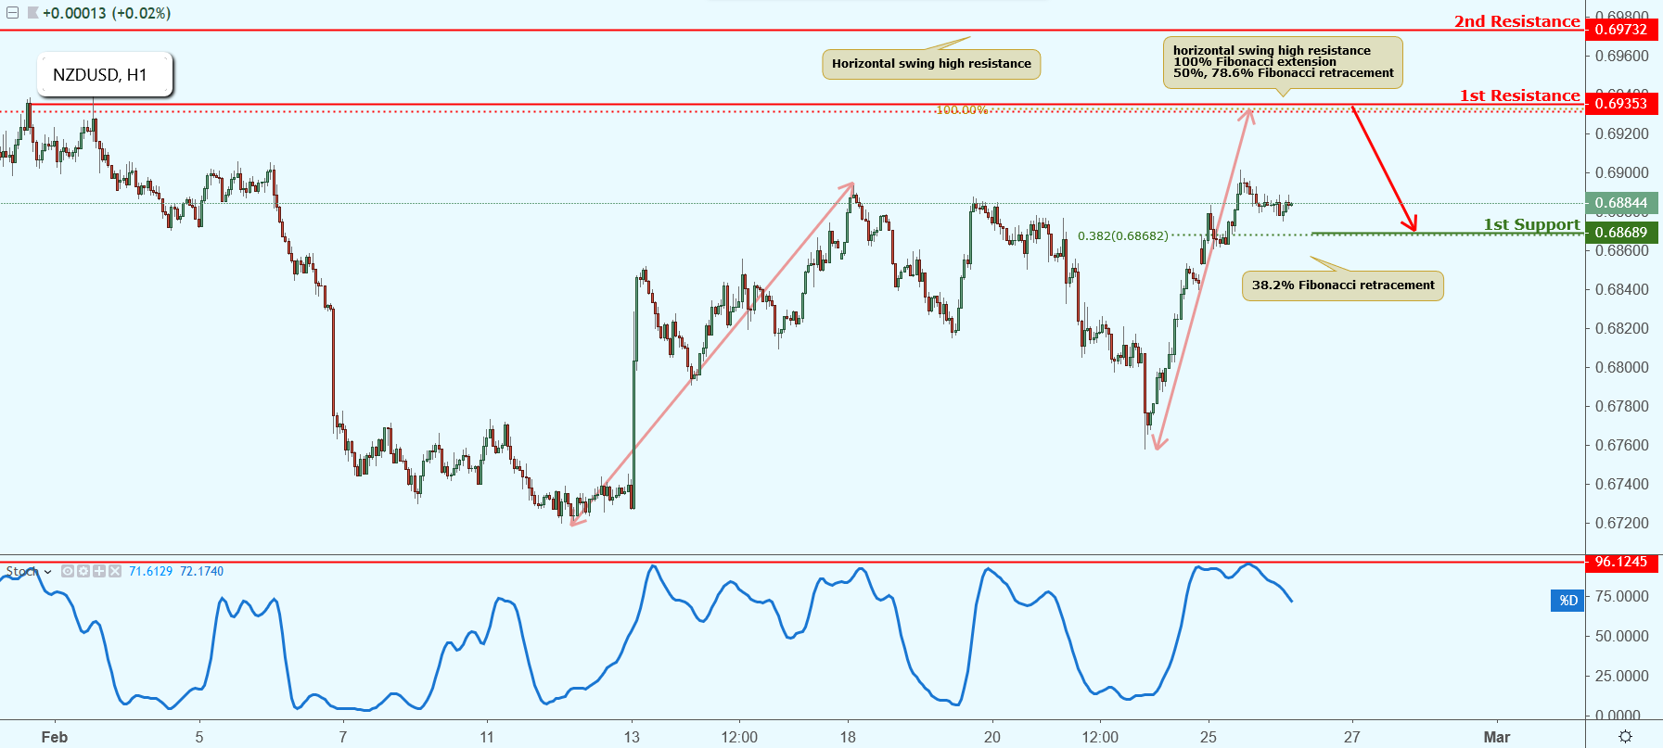Collapse the chart legend with the minus box
This screenshot has width=1663, height=748.
[12, 13]
